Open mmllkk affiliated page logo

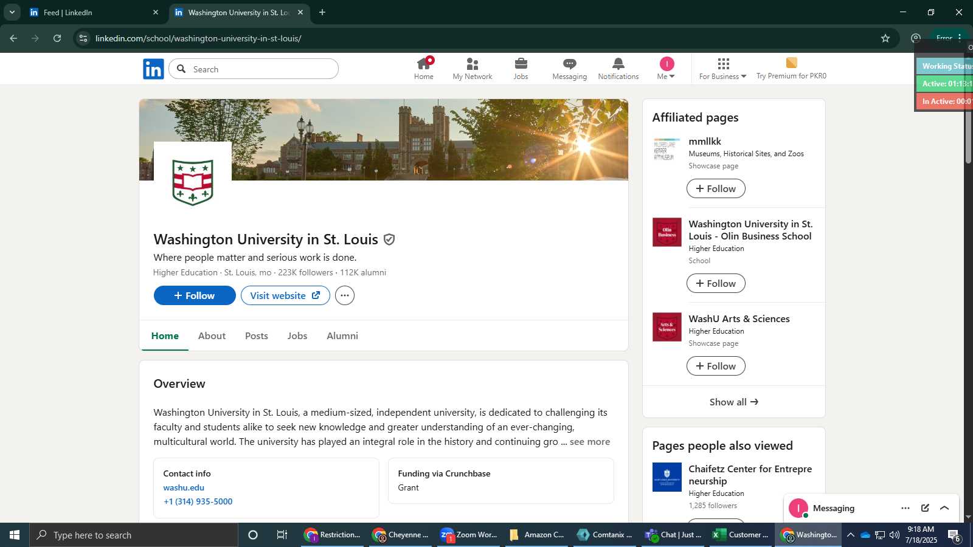(x=667, y=150)
